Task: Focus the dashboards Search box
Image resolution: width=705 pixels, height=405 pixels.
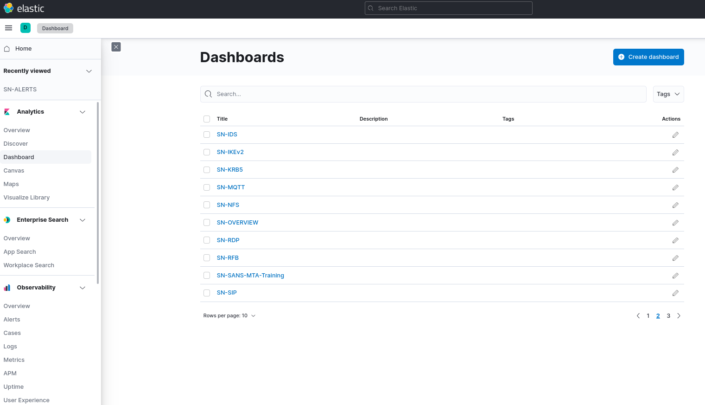Action: point(423,94)
